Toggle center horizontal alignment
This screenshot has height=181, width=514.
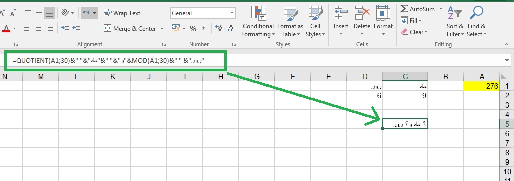pos(39,29)
